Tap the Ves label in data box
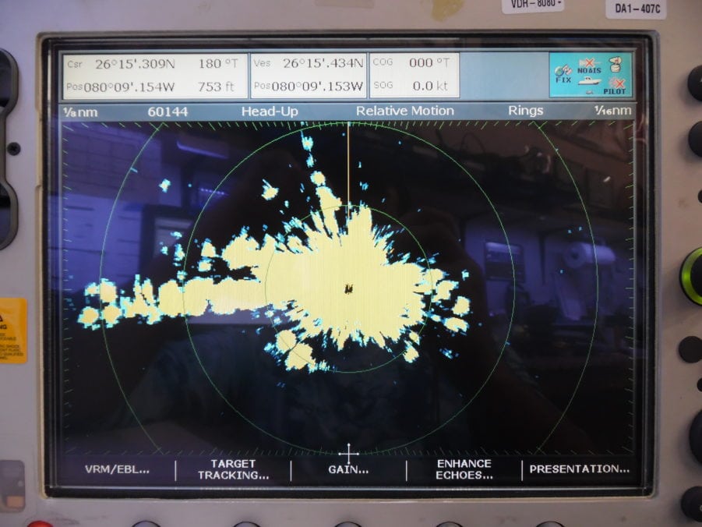The height and width of the screenshot is (527, 702). click(262, 63)
